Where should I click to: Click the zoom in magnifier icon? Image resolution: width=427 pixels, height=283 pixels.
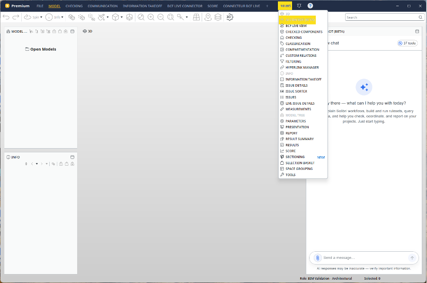coord(151,17)
